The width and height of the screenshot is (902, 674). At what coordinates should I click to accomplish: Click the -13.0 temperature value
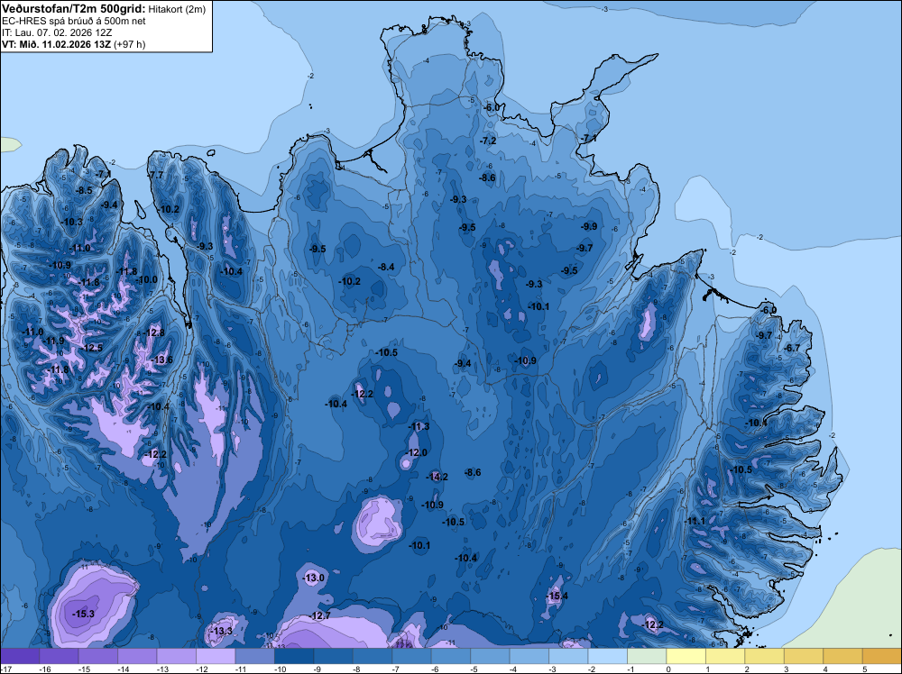[x=314, y=578]
